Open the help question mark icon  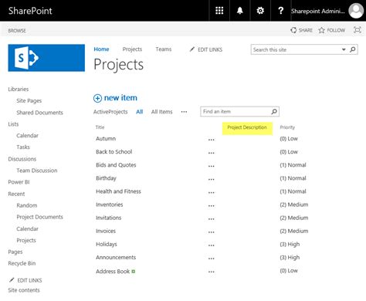tap(281, 11)
